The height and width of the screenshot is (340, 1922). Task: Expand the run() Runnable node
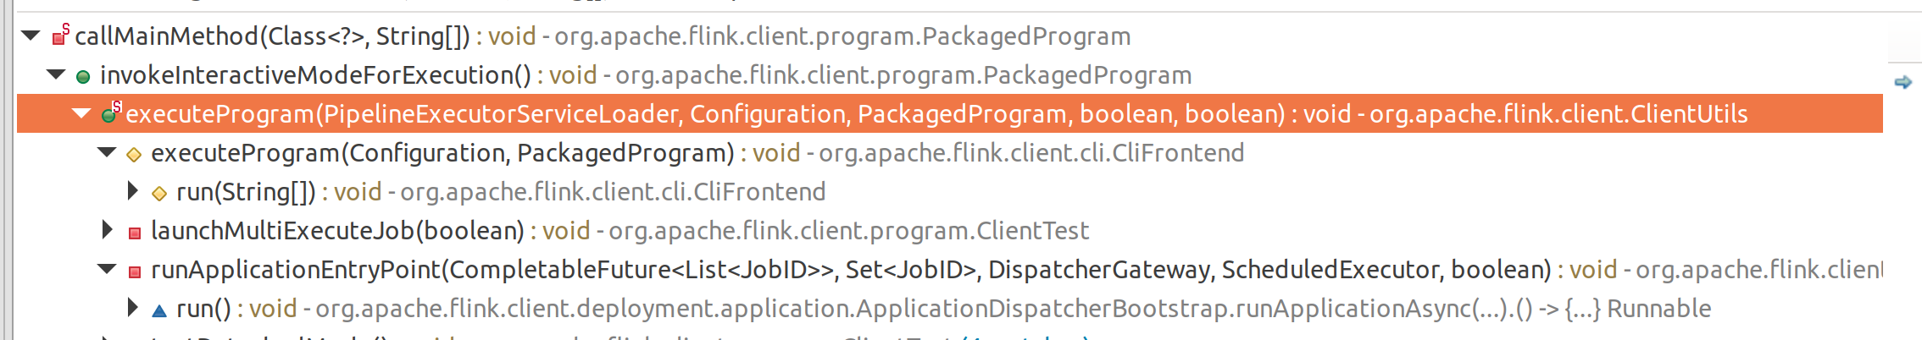pos(132,308)
